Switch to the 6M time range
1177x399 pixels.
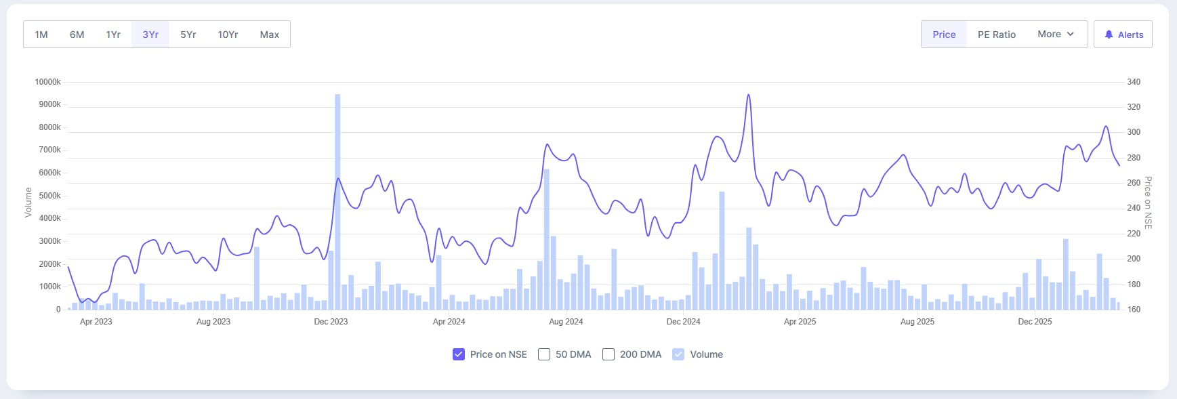pyautogui.click(x=77, y=35)
